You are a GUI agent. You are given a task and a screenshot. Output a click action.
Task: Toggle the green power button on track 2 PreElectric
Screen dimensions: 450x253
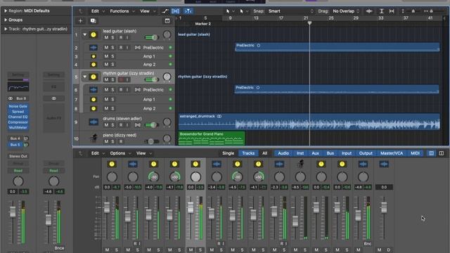pyautogui.click(x=170, y=48)
